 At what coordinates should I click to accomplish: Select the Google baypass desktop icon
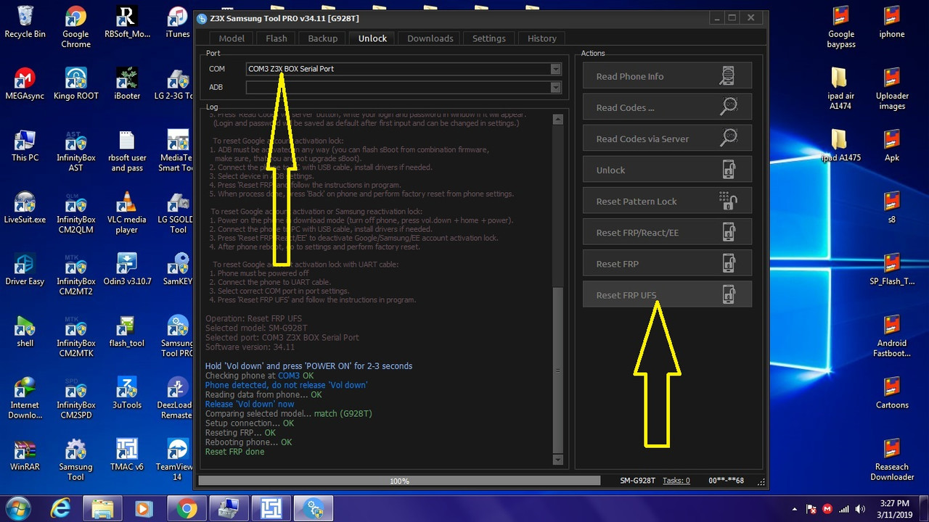tap(841, 28)
